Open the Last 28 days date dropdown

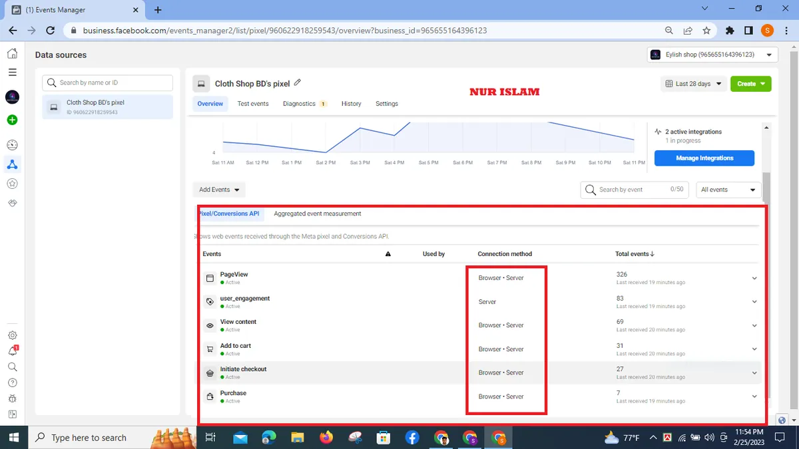pos(692,84)
